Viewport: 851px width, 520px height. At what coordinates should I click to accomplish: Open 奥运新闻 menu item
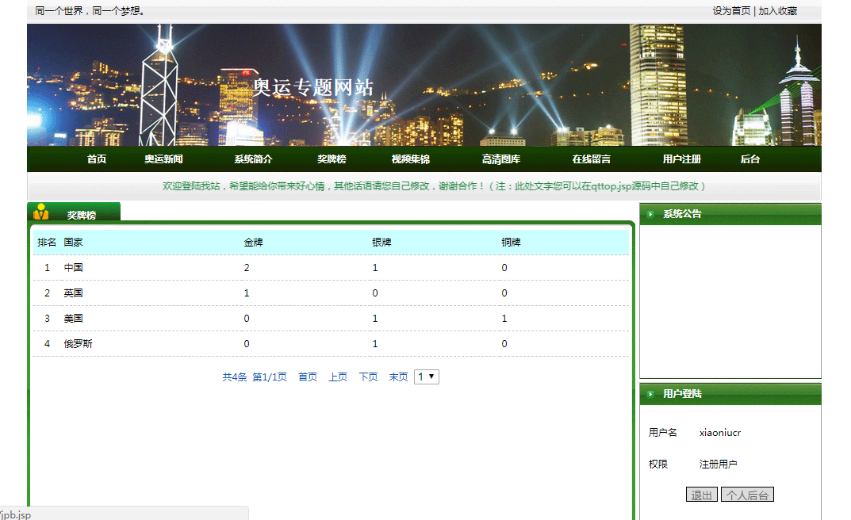(163, 159)
